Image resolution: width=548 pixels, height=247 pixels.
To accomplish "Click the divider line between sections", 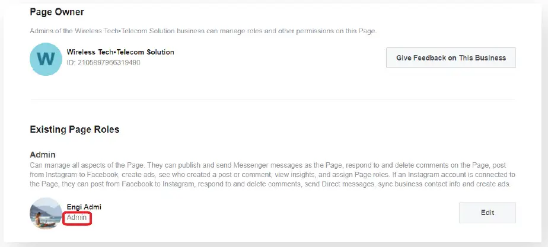I will click(x=273, y=100).
